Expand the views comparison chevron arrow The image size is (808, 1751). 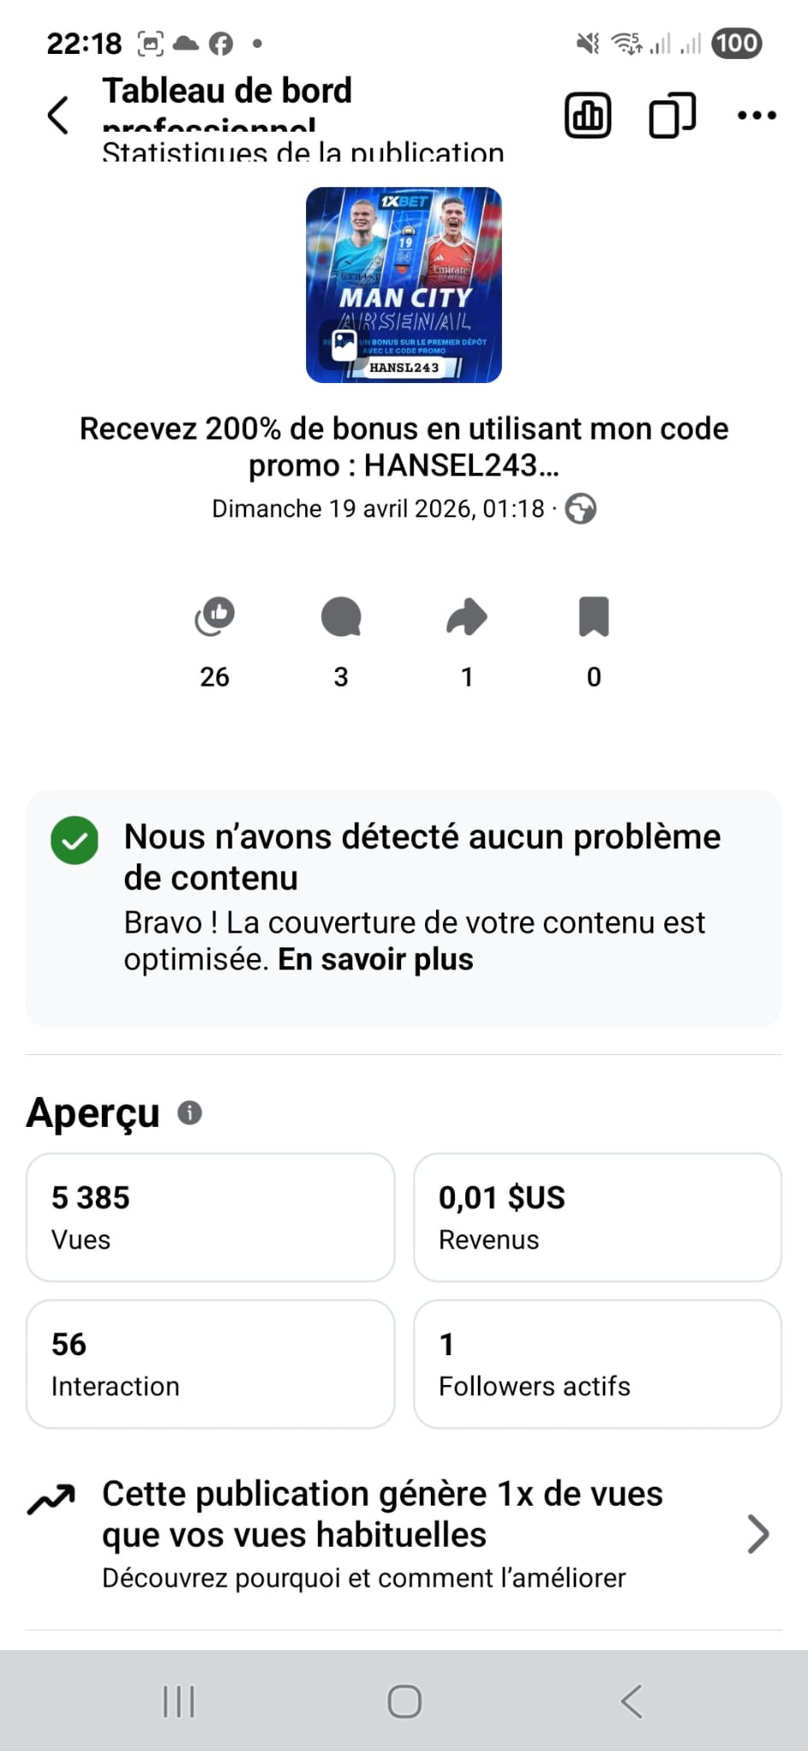point(758,1534)
